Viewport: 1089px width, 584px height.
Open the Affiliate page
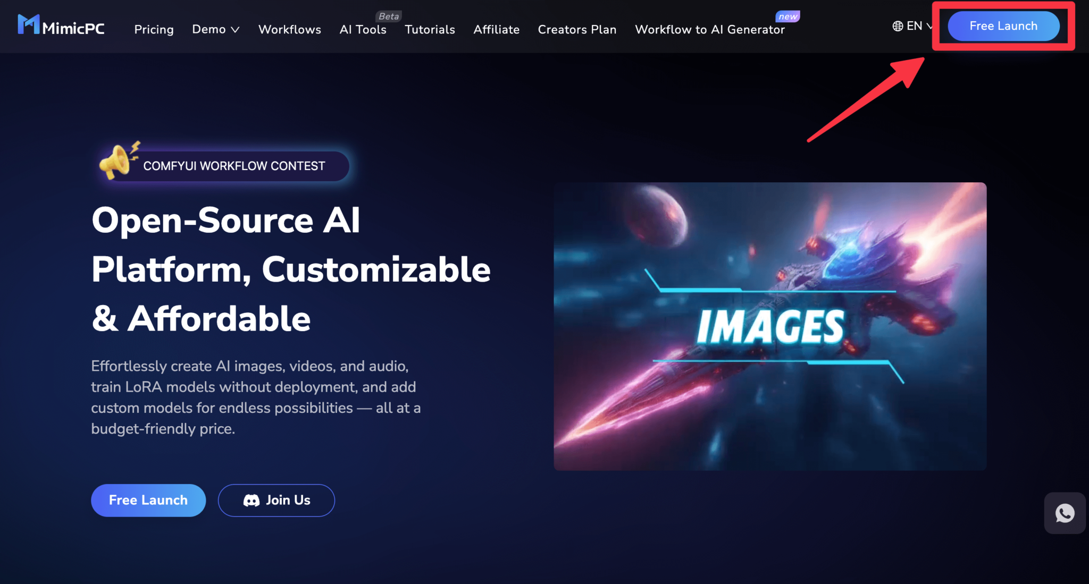click(x=496, y=29)
